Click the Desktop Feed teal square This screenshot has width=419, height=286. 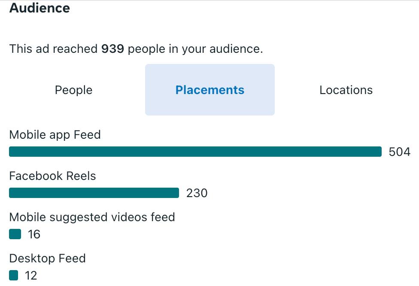[x=14, y=275]
